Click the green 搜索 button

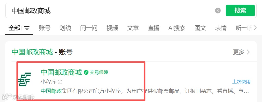(x=240, y=10)
